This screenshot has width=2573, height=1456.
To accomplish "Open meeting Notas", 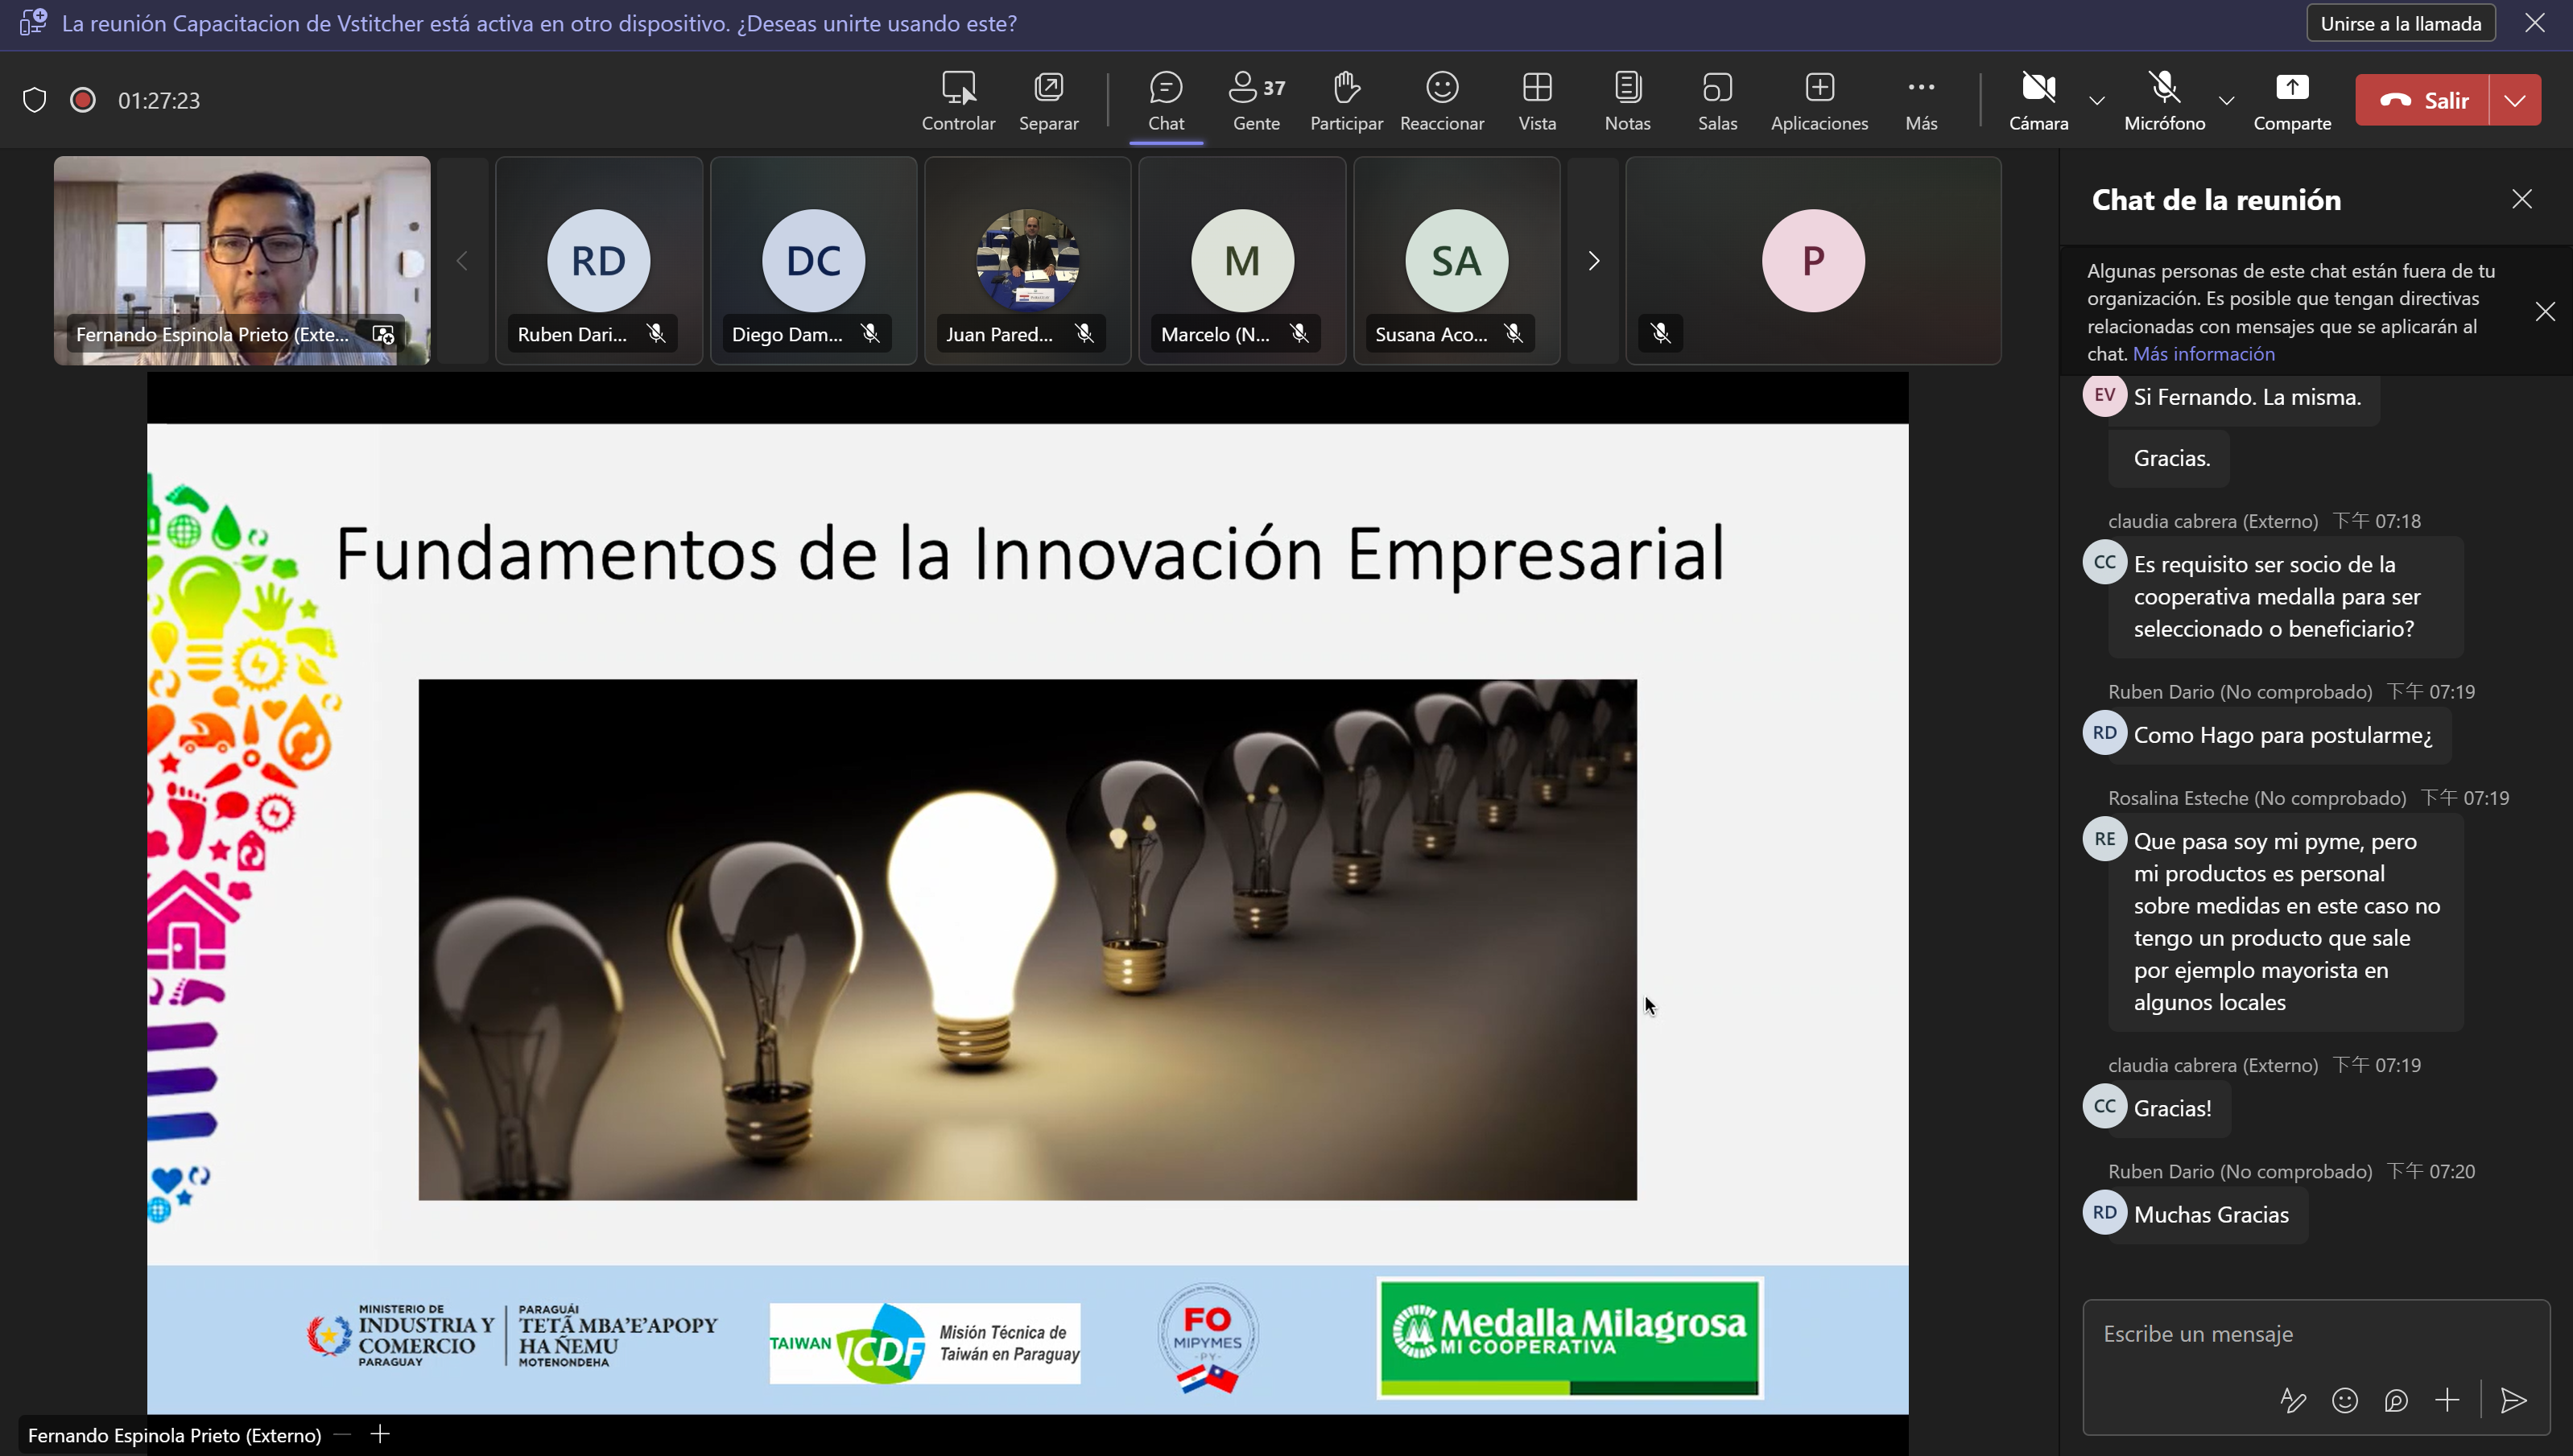I will (1627, 101).
